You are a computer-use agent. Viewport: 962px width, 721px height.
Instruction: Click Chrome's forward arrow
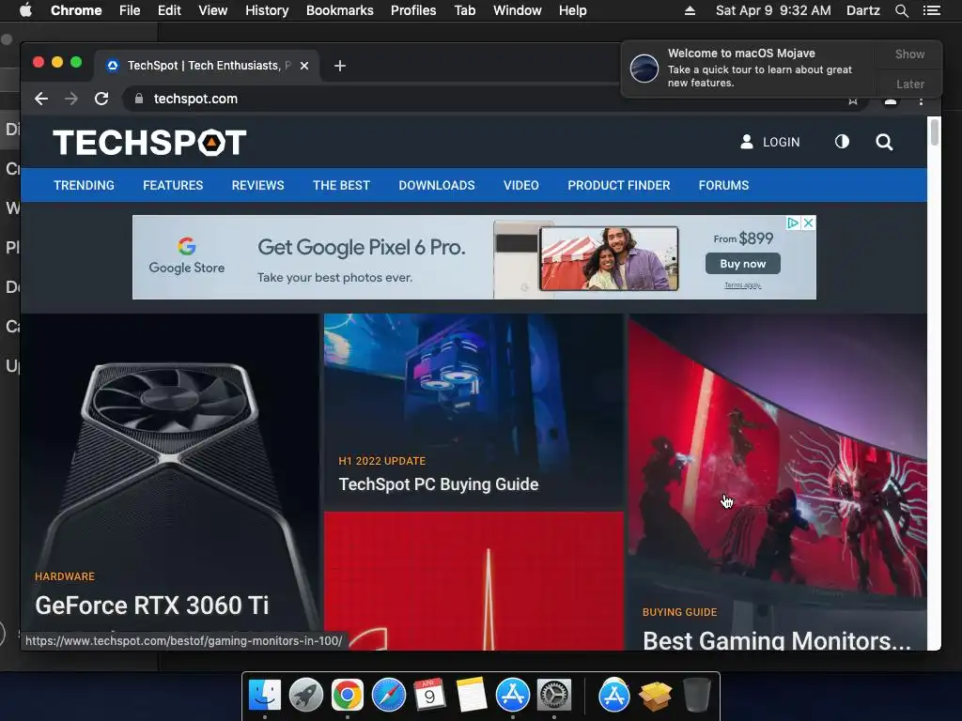click(x=71, y=99)
